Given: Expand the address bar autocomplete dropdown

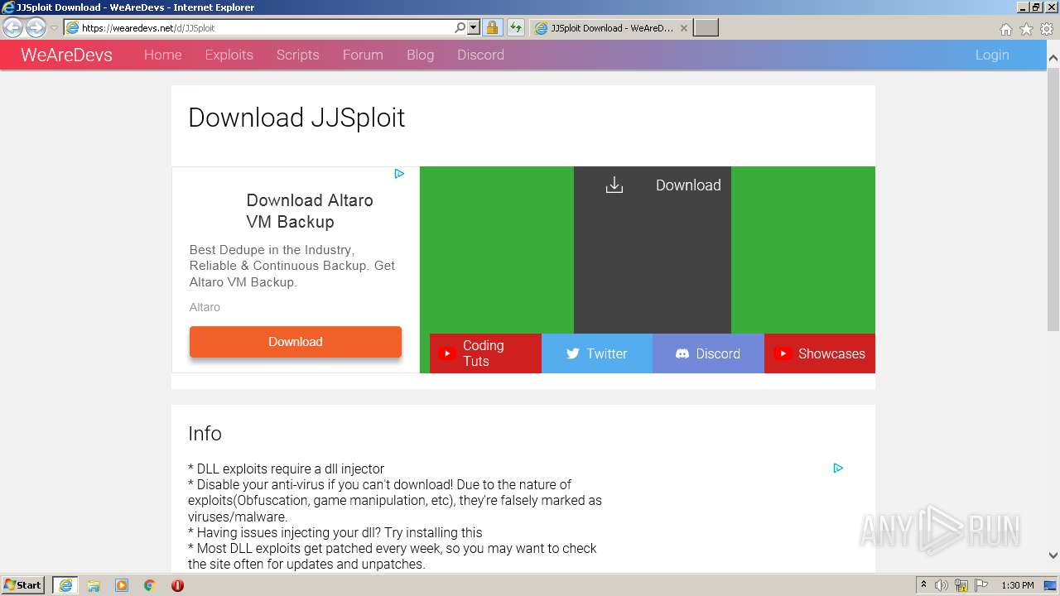Looking at the screenshot, I should coord(474,27).
